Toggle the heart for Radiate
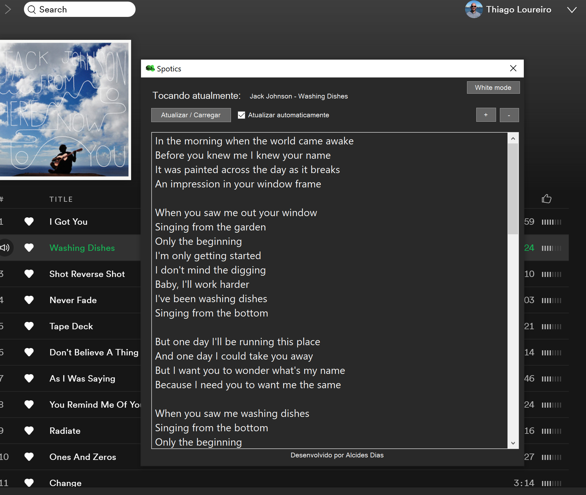The image size is (586, 495). 29,431
